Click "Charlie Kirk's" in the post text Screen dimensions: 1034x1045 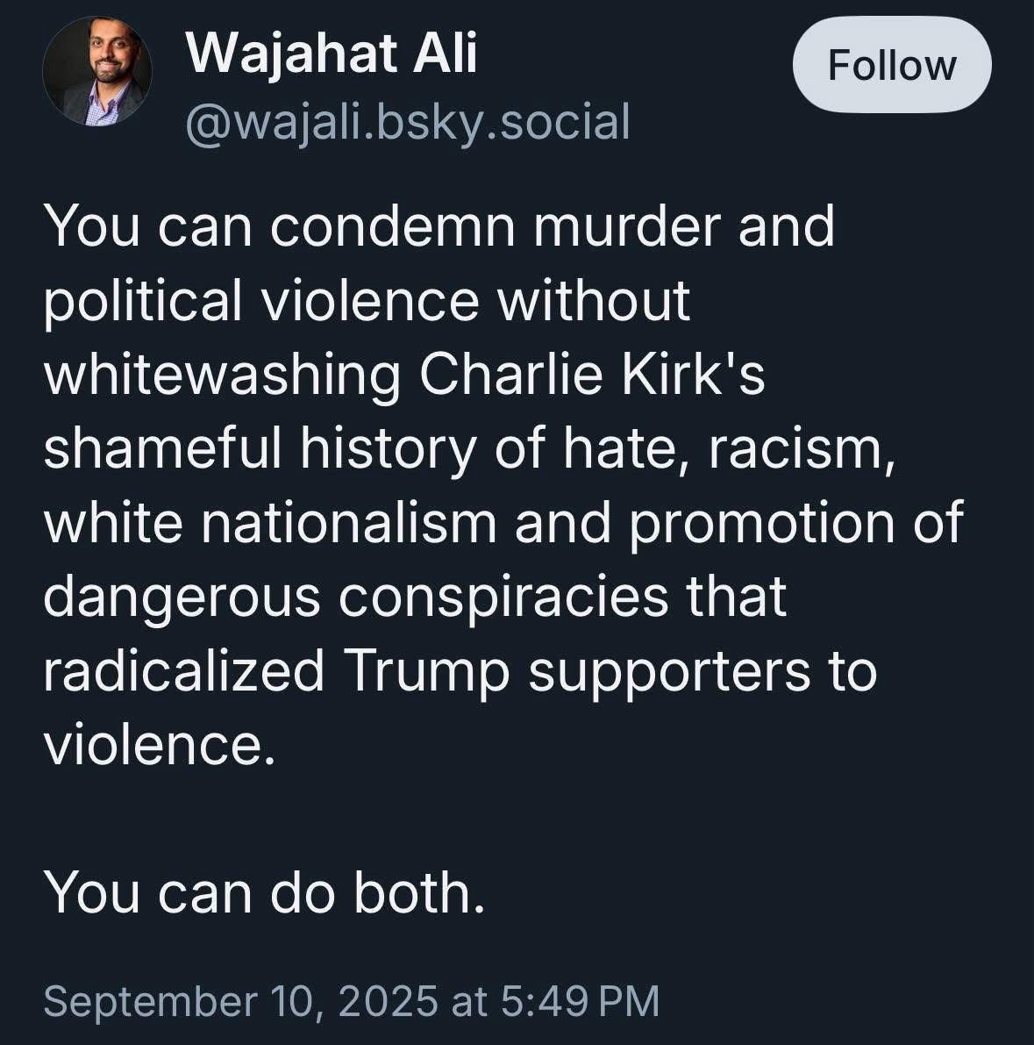pos(592,375)
